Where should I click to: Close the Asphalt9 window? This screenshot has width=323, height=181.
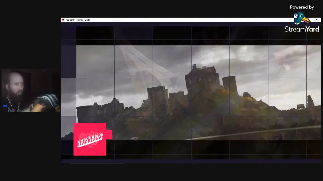[x=316, y=20]
